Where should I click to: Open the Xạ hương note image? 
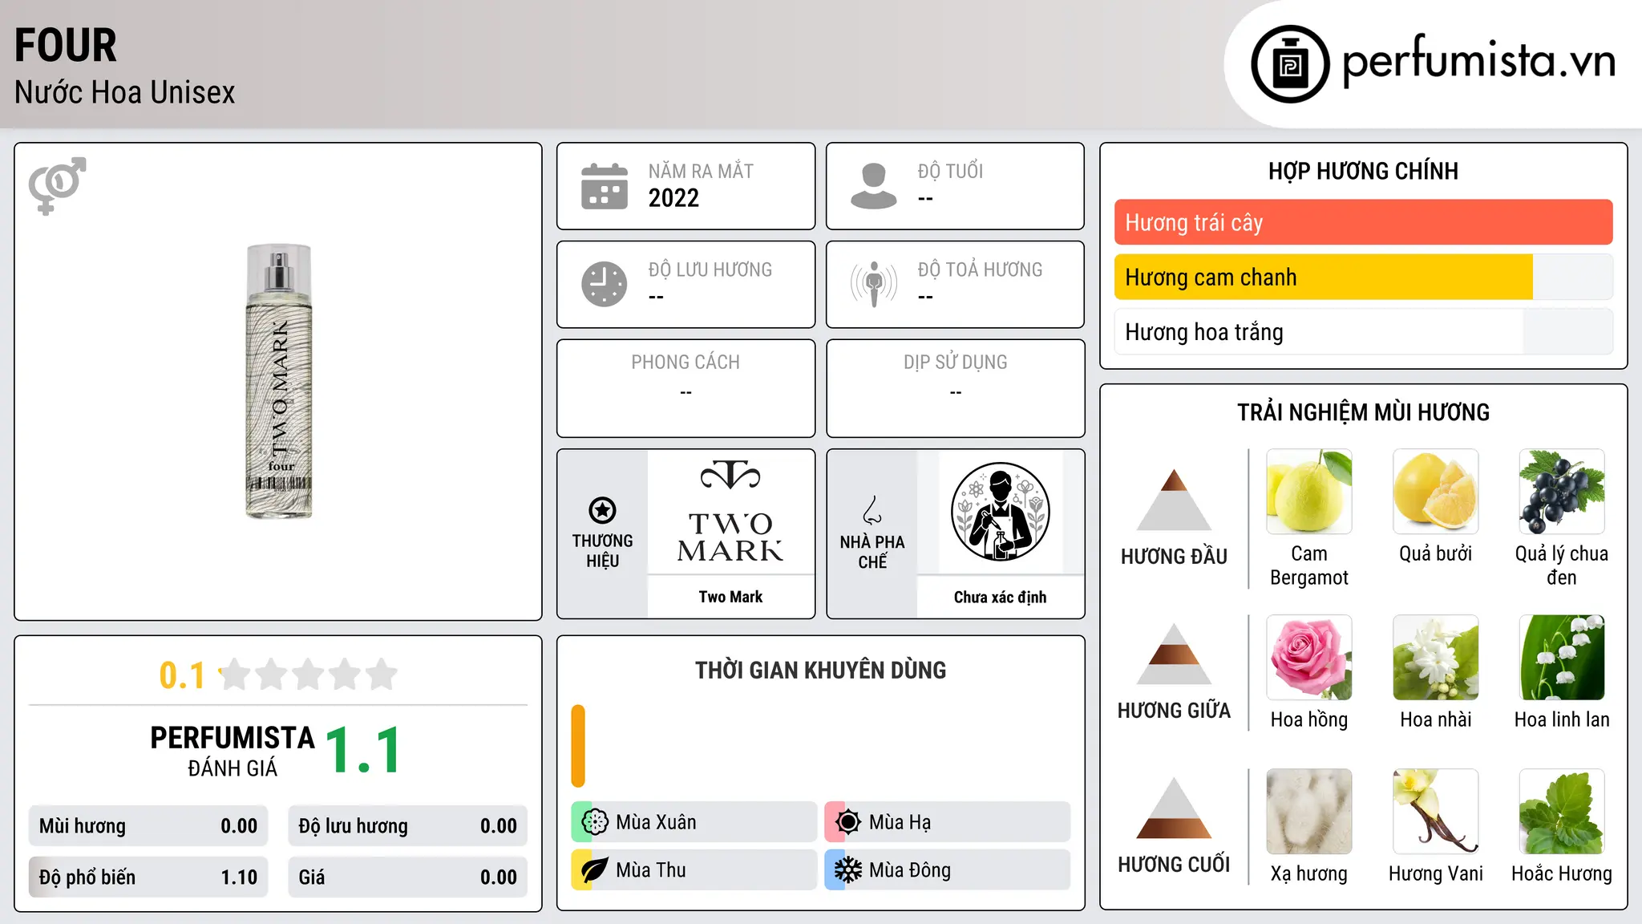[1309, 812]
